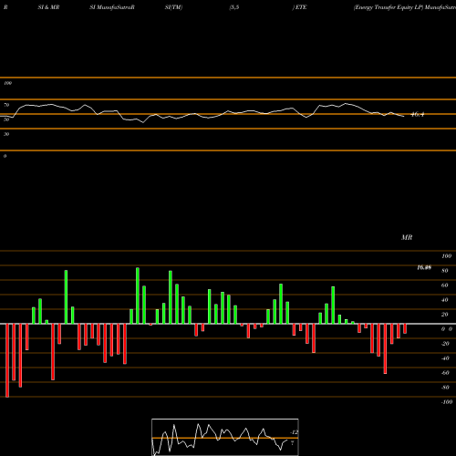Click the 'Energy Transfer Equity LP' title text
The image size is (456, 456).
pyautogui.click(x=389, y=7)
